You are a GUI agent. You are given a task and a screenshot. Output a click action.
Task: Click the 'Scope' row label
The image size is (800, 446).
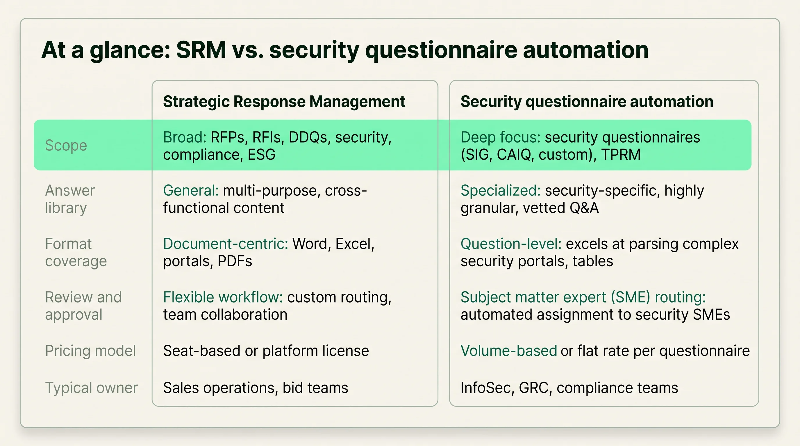coord(66,145)
